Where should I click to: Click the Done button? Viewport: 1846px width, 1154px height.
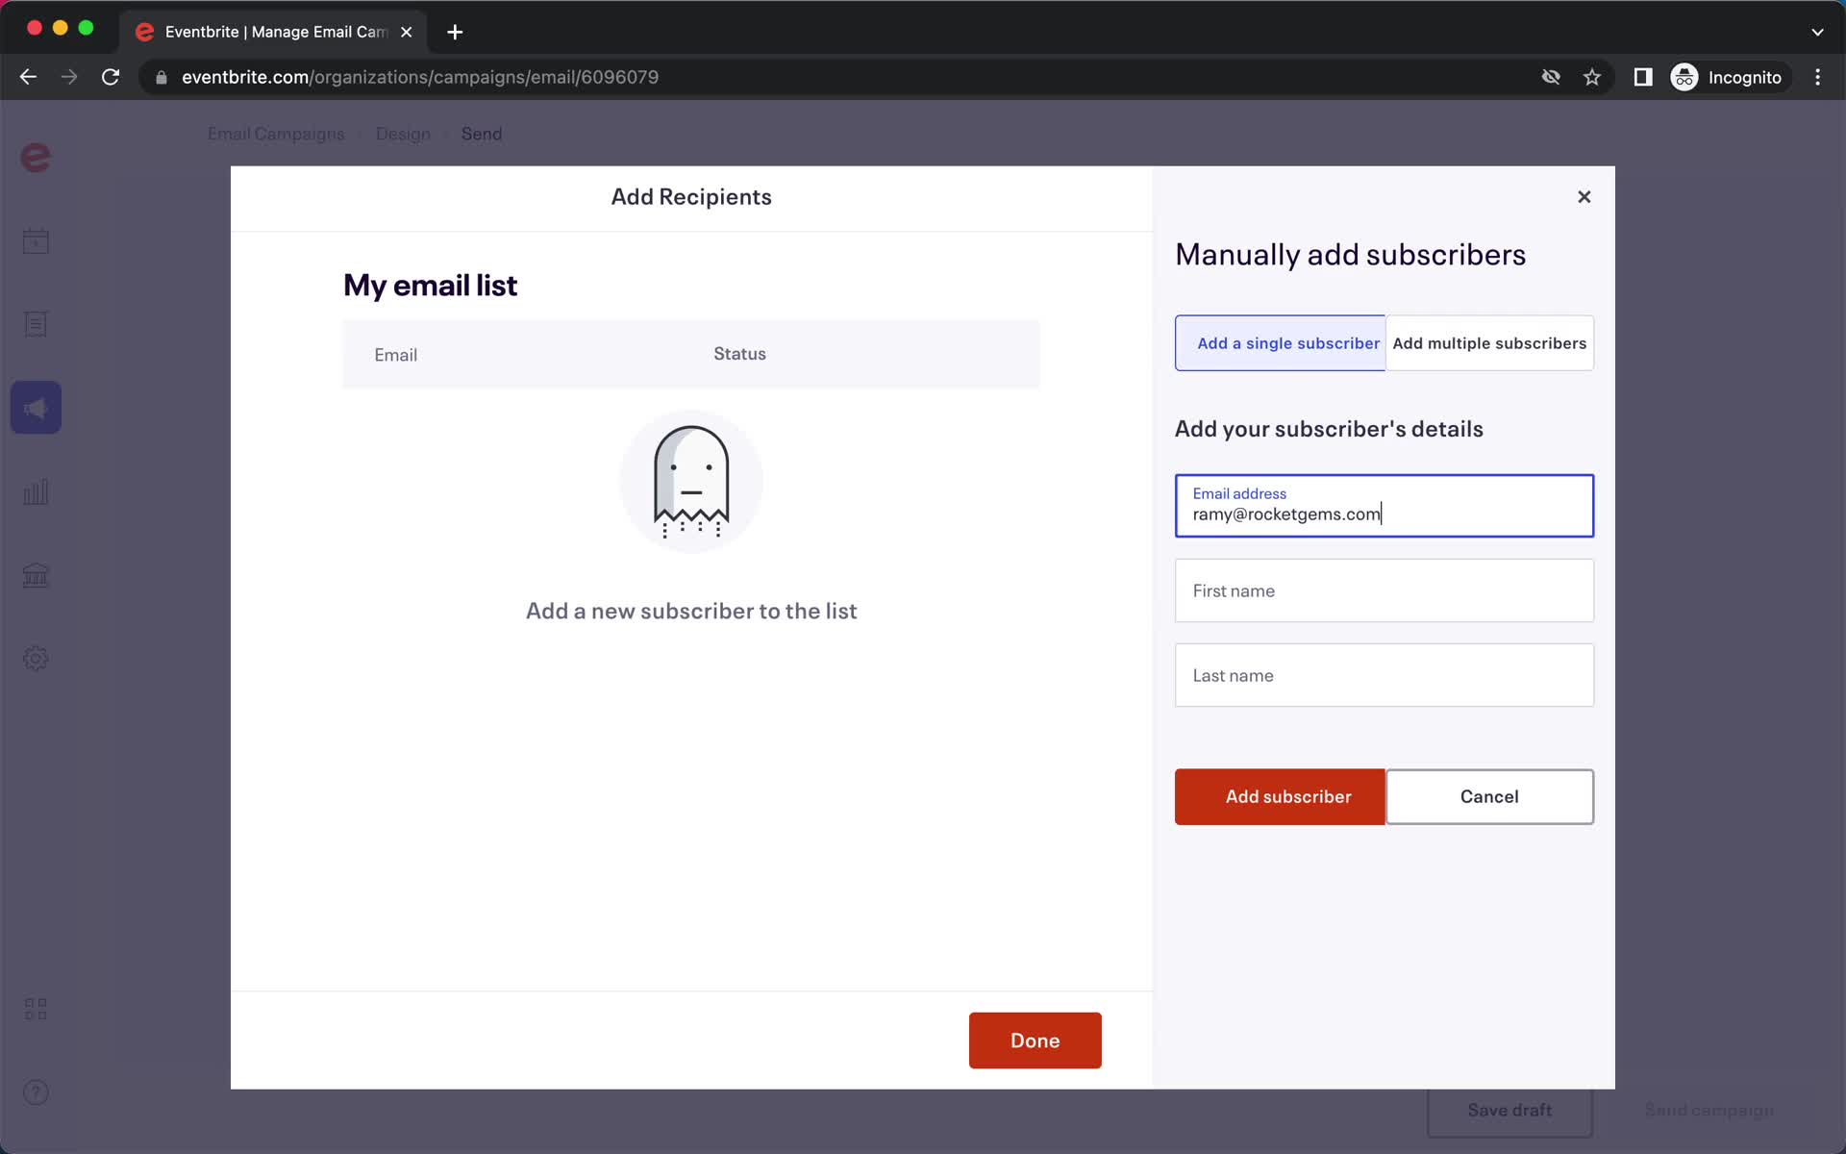(x=1035, y=1041)
